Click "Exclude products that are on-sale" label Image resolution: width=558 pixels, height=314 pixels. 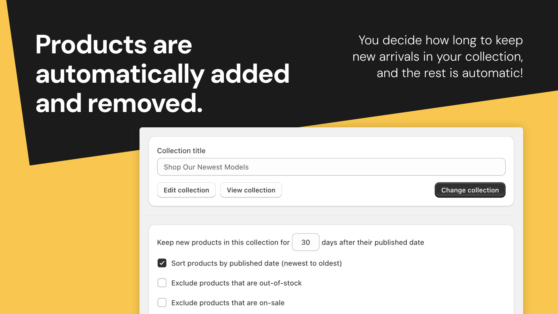[x=227, y=302]
